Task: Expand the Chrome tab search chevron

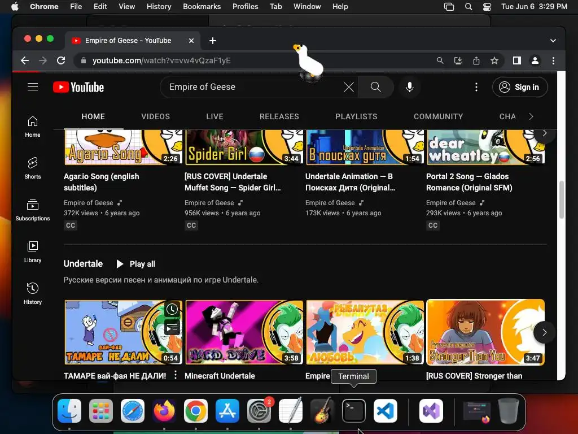Action: pos(553,41)
